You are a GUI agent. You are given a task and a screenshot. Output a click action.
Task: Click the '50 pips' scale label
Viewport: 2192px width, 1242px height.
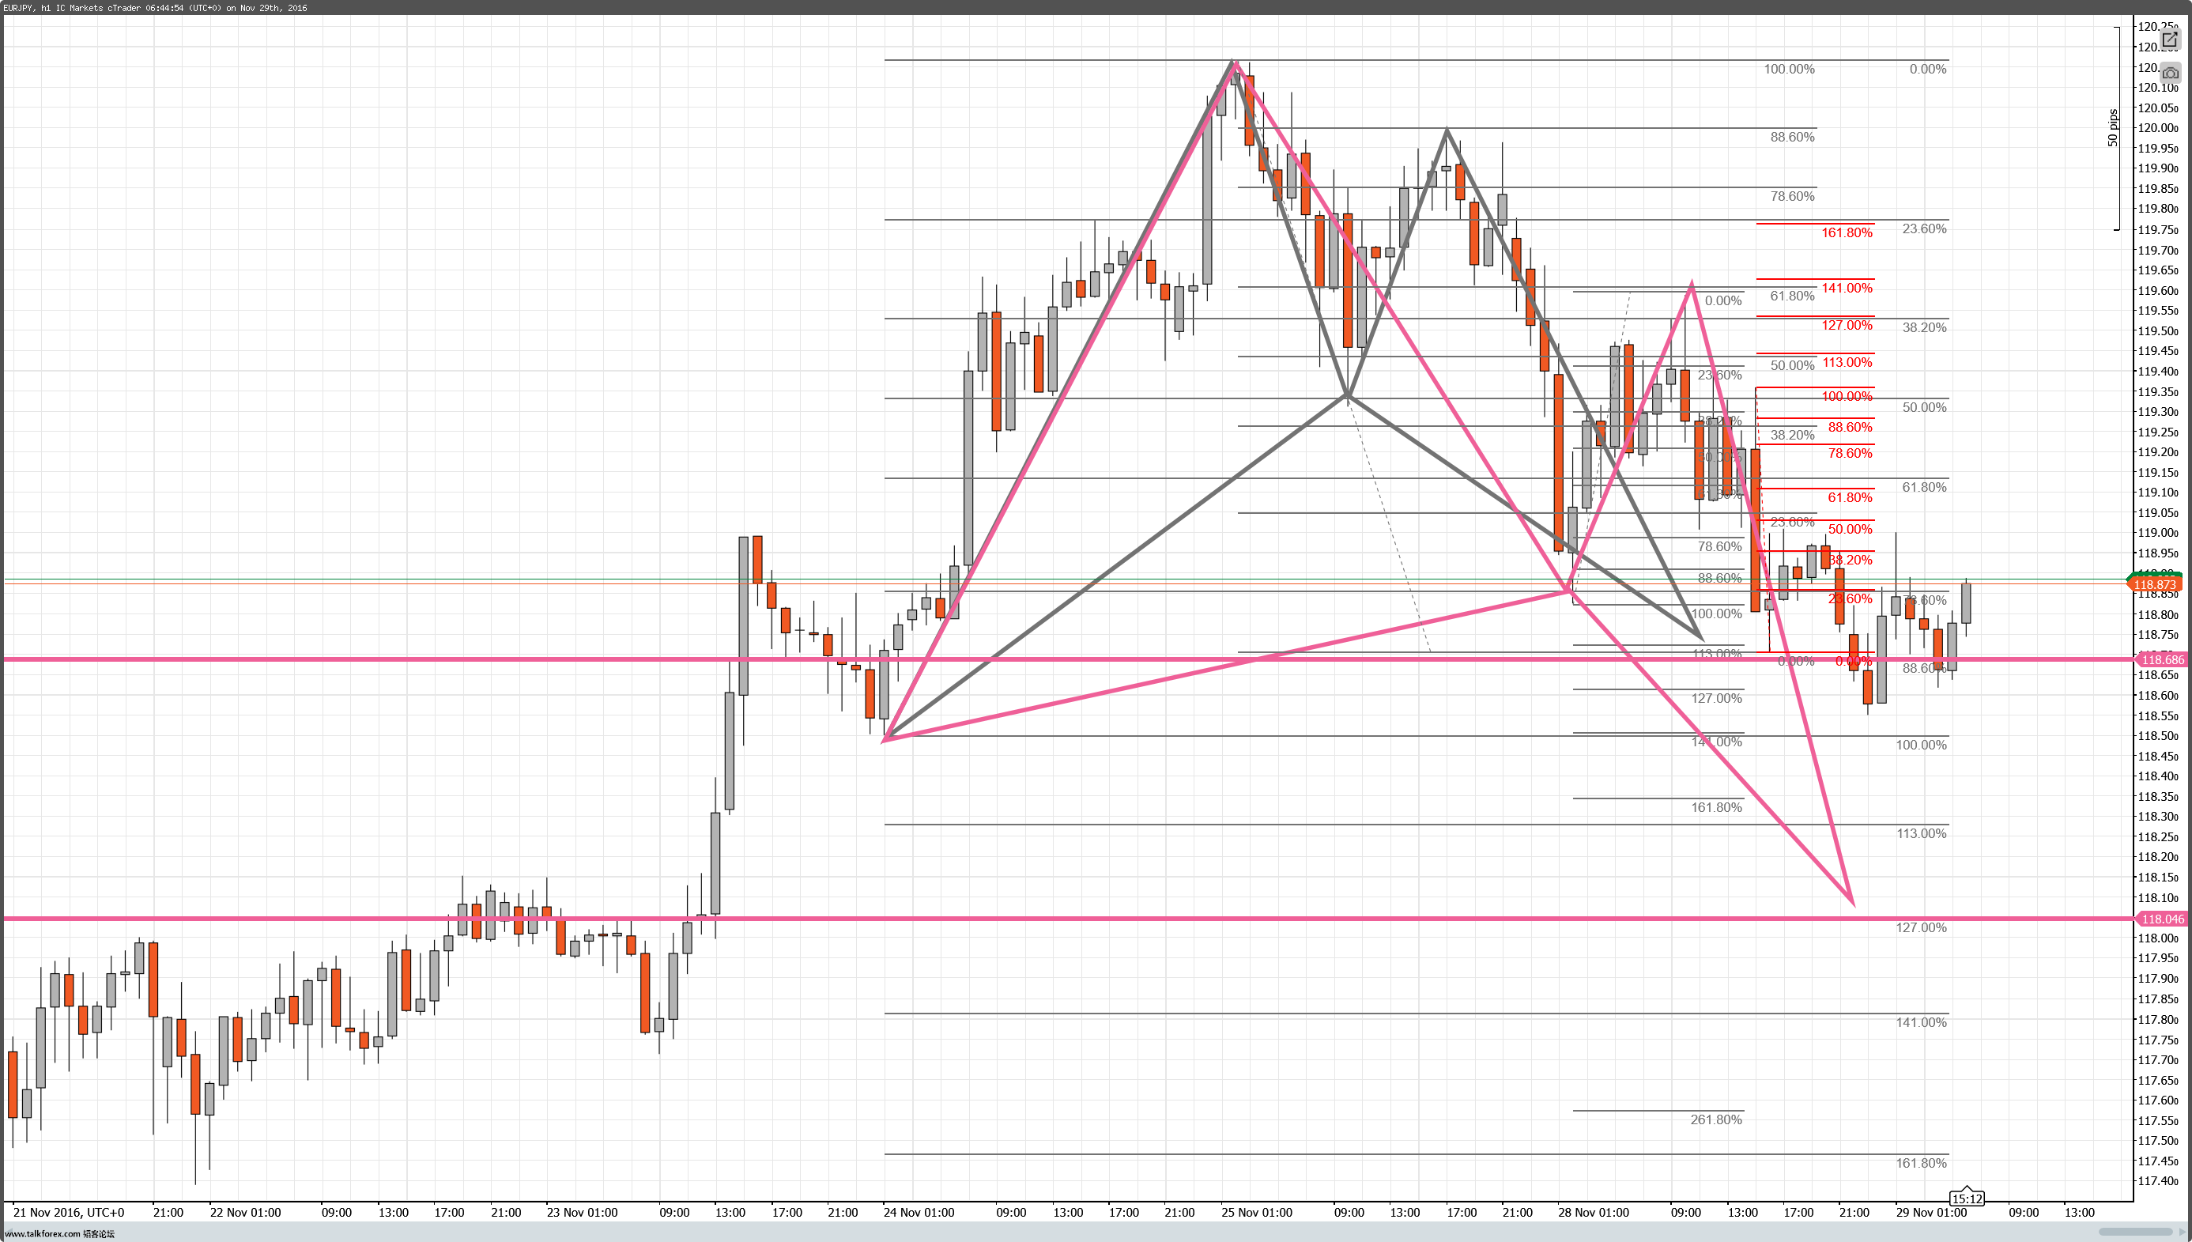[x=2113, y=128]
